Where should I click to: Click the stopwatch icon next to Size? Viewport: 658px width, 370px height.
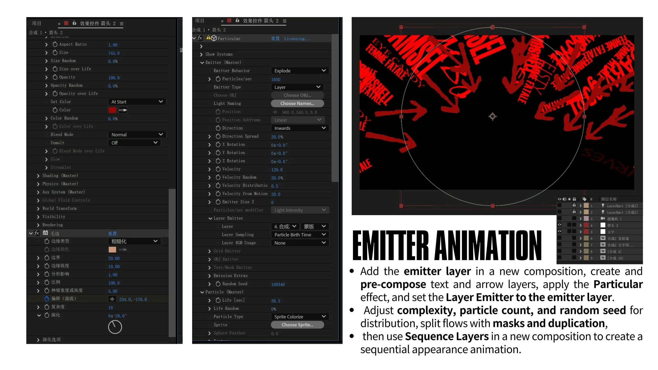[x=55, y=53]
